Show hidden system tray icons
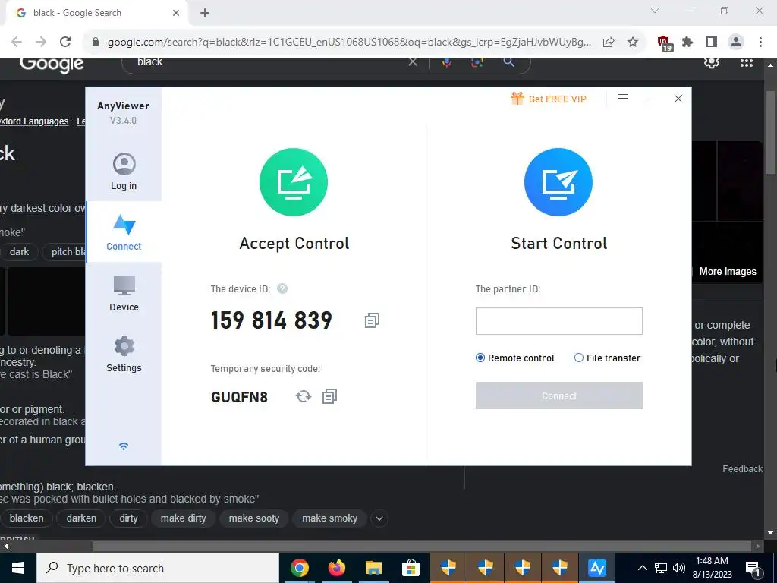This screenshot has width=777, height=583. click(x=642, y=568)
